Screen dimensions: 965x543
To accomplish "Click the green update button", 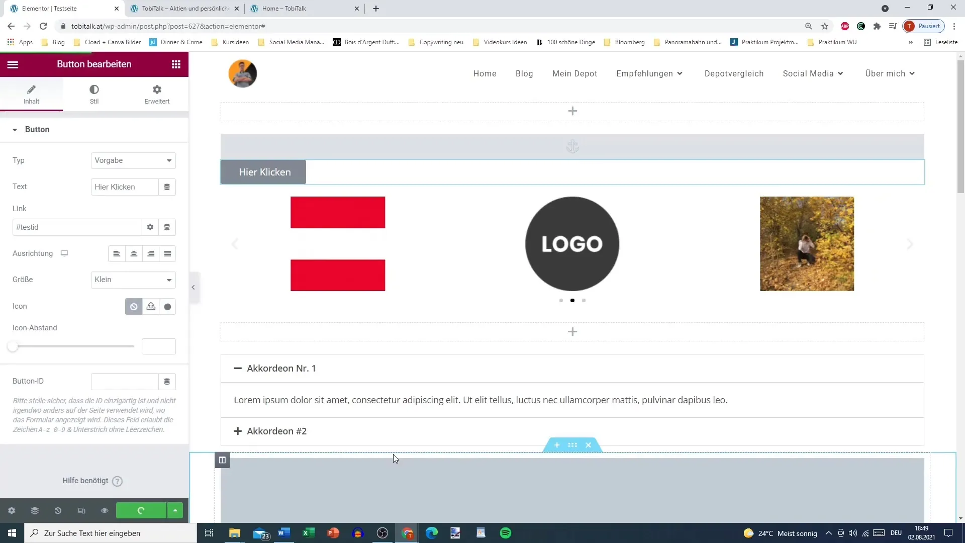I will (141, 511).
